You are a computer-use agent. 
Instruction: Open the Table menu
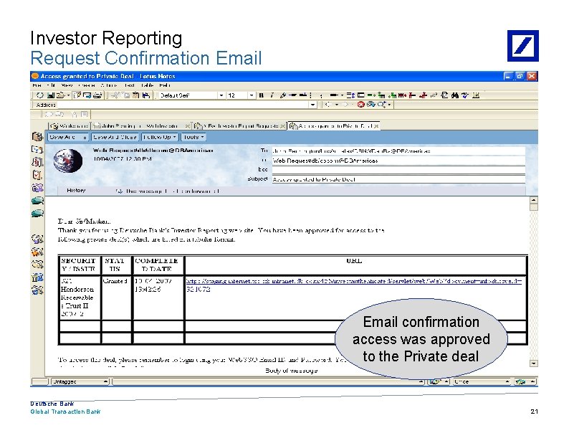(148, 85)
